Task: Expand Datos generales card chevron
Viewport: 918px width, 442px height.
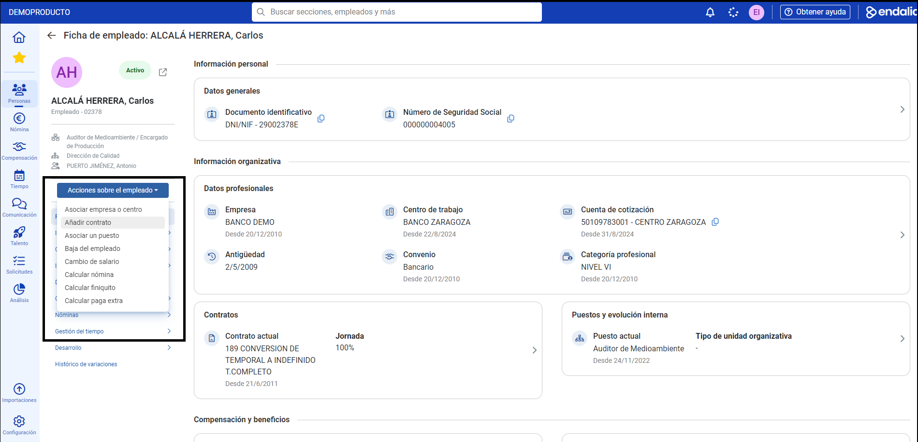Action: coord(902,110)
